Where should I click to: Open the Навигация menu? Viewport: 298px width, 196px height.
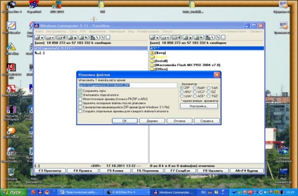click(x=117, y=31)
